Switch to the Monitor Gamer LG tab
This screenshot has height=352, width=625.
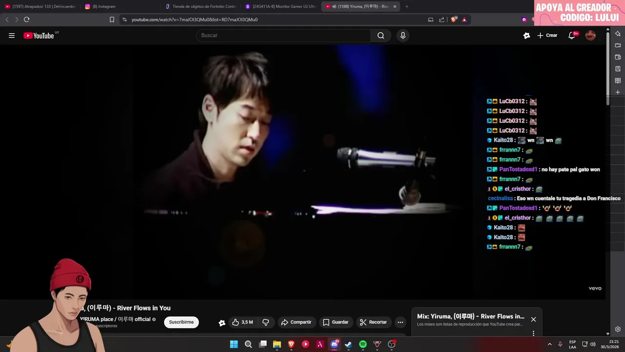click(x=281, y=6)
